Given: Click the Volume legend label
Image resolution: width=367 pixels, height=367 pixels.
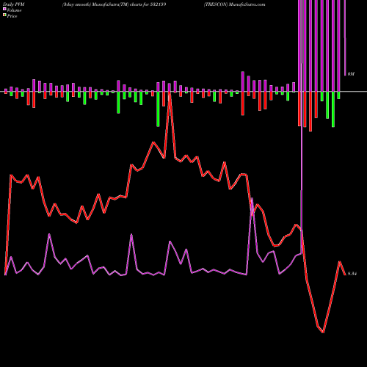Looking at the screenshot, I should pyautogui.click(x=14, y=10).
